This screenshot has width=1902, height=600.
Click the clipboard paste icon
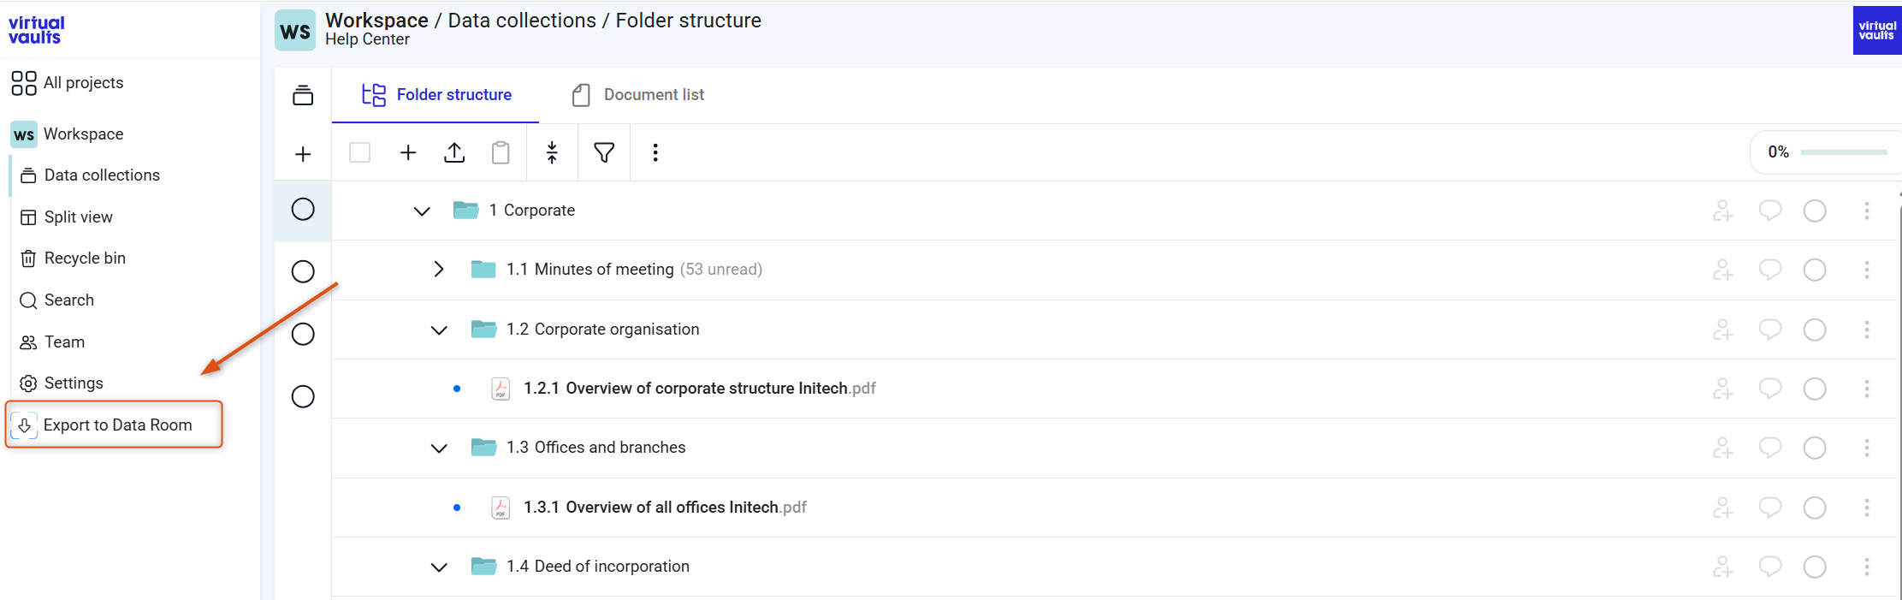coord(501,152)
